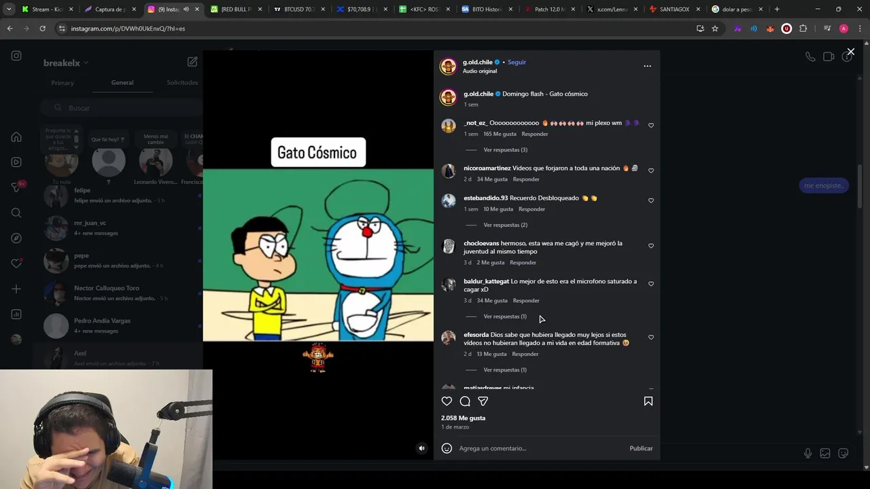Open a new browser tab
The height and width of the screenshot is (489, 870).
(777, 10)
